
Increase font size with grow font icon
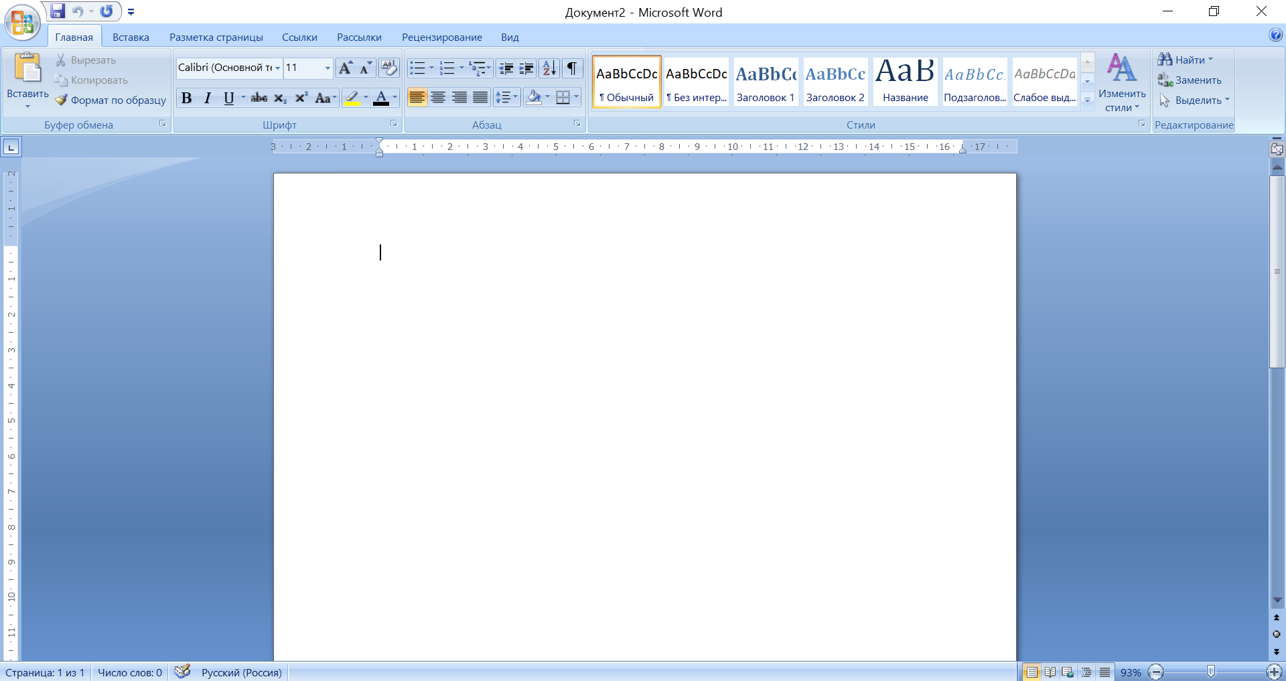point(346,68)
